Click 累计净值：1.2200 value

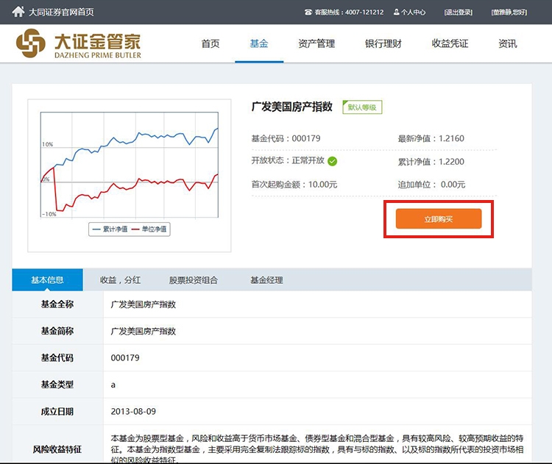431,162
